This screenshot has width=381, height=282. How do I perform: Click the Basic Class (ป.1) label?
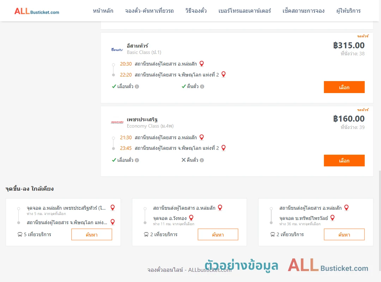(144, 52)
